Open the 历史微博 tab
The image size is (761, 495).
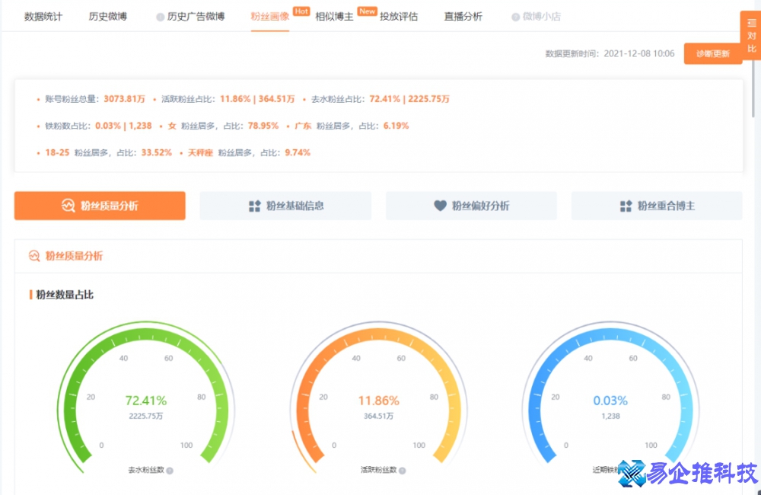[x=108, y=17]
